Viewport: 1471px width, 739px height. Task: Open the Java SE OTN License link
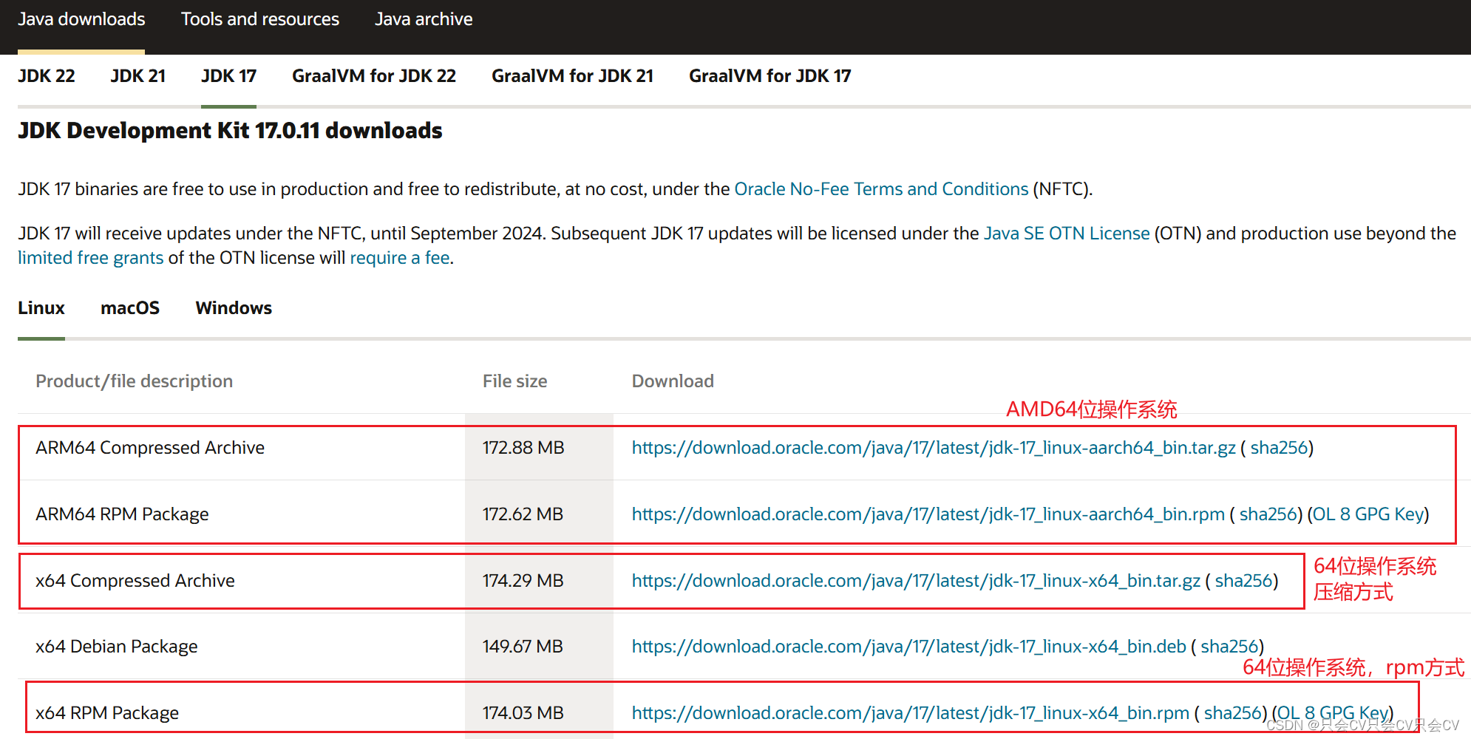coord(1067,234)
